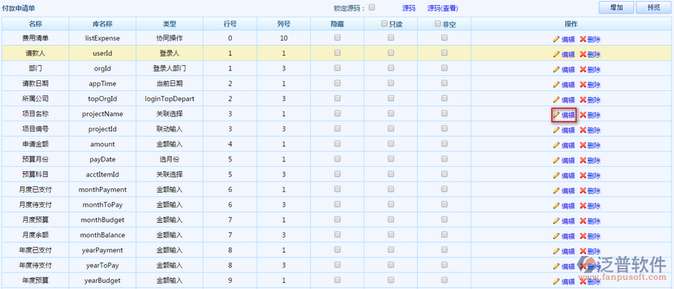Check the non-empty header checkbox

[x=438, y=24]
